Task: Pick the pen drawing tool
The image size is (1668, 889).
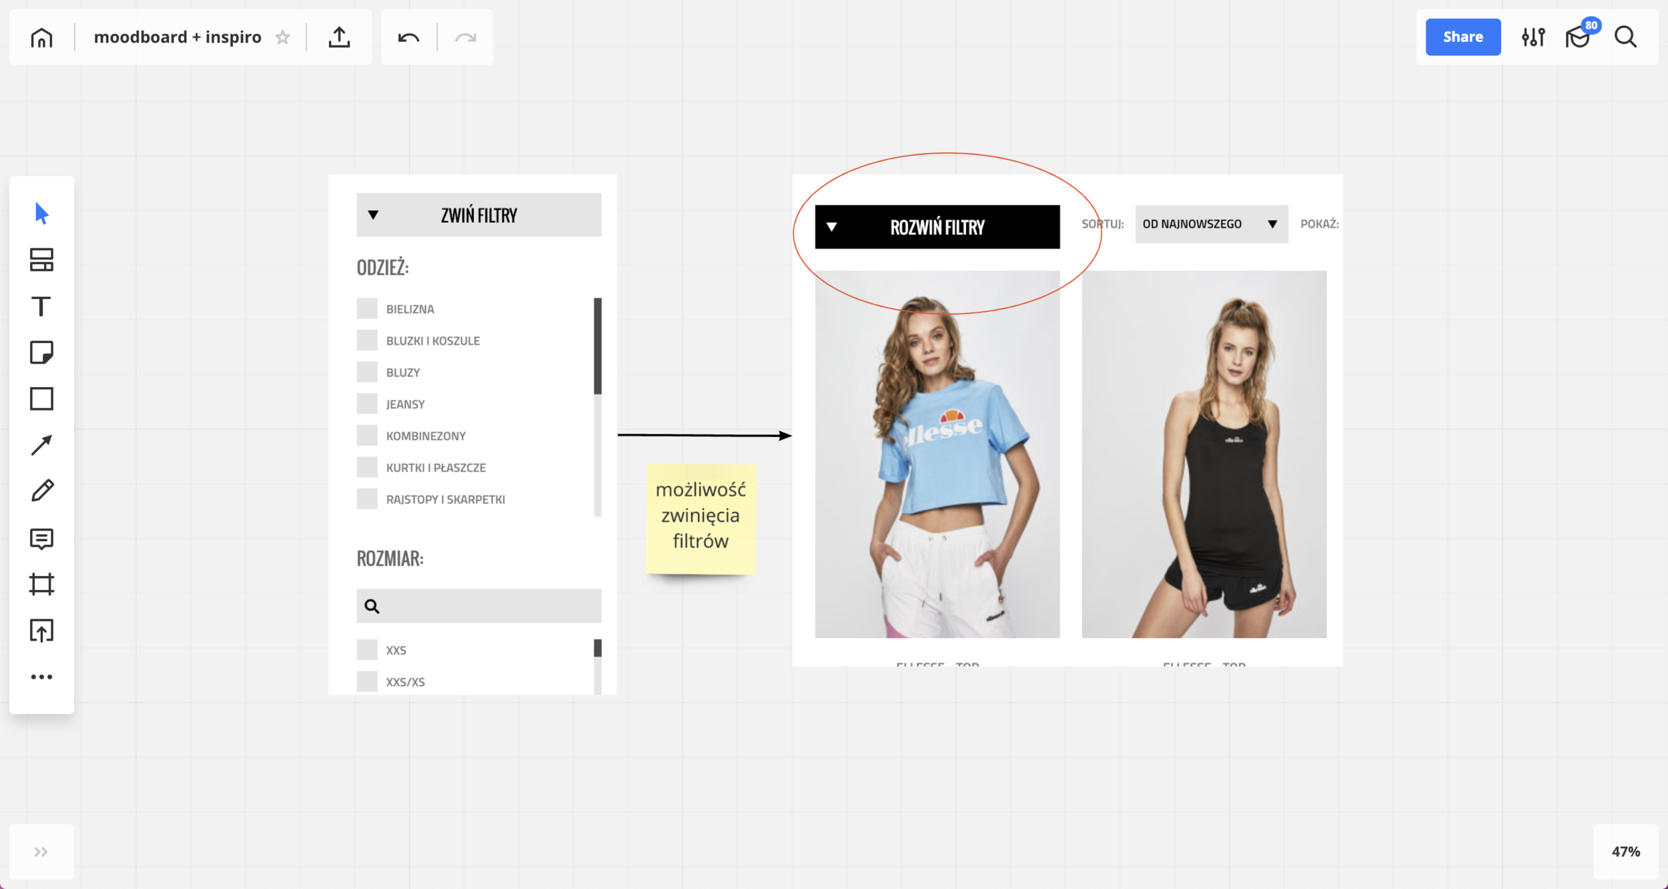Action: point(41,491)
